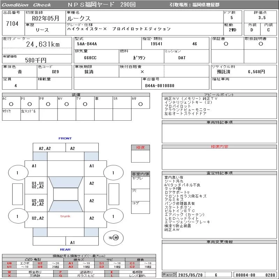Image resolution: width=279 pixels, height=279 pixels.
Task: Select the "U1,U1 U2,A2" door damage mark
Action: coord(38,185)
